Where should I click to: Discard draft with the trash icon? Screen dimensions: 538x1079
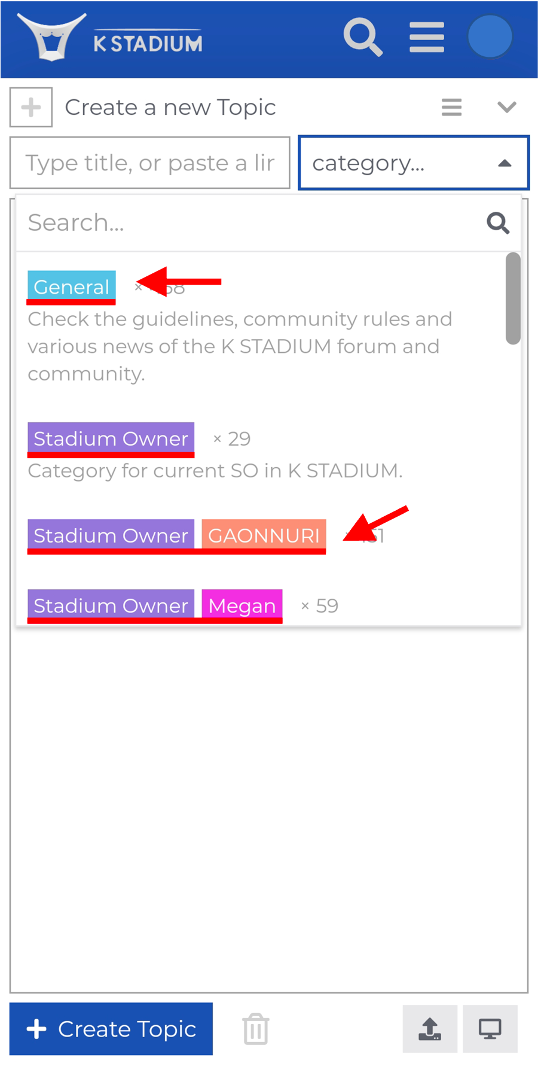point(256,1029)
